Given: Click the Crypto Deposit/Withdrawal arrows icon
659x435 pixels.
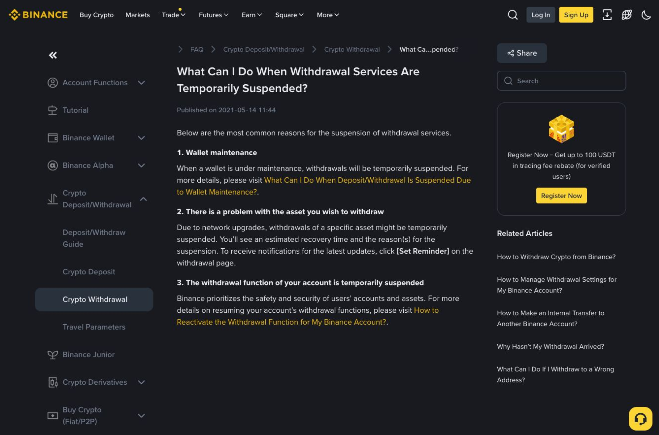Looking at the screenshot, I should (x=52, y=199).
